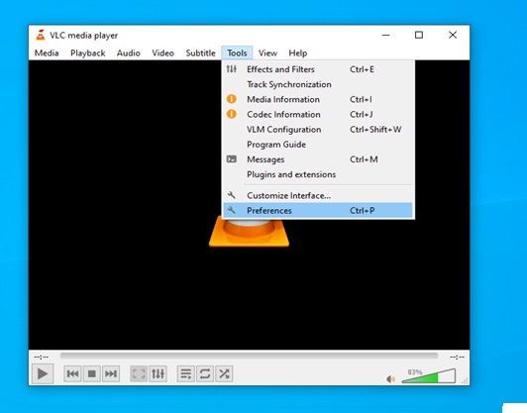Open Preferences from Tools menu
This screenshot has height=413, width=527.
[x=318, y=210]
